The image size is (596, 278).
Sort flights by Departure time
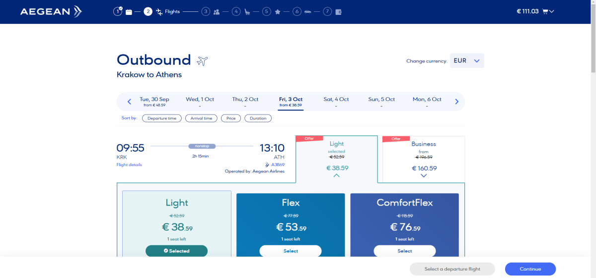[x=162, y=118]
